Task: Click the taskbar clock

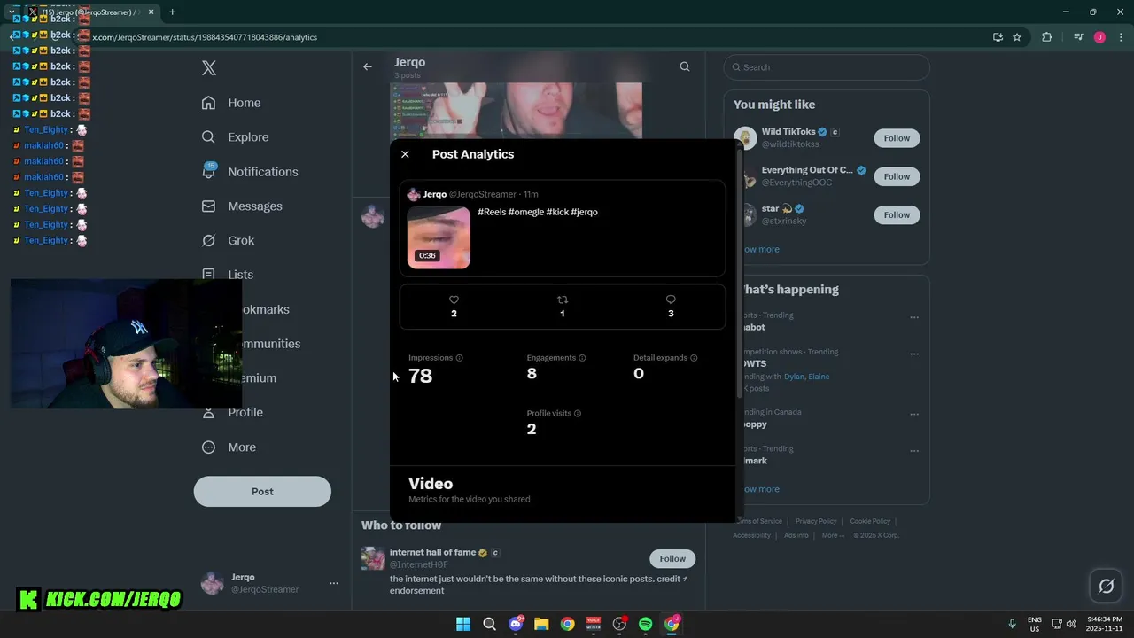Action: [1105, 624]
